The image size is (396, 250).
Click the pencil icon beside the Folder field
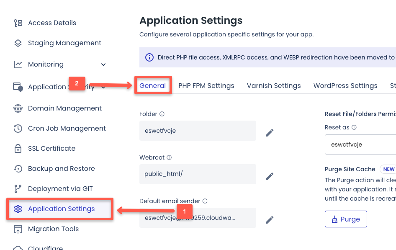(x=270, y=132)
